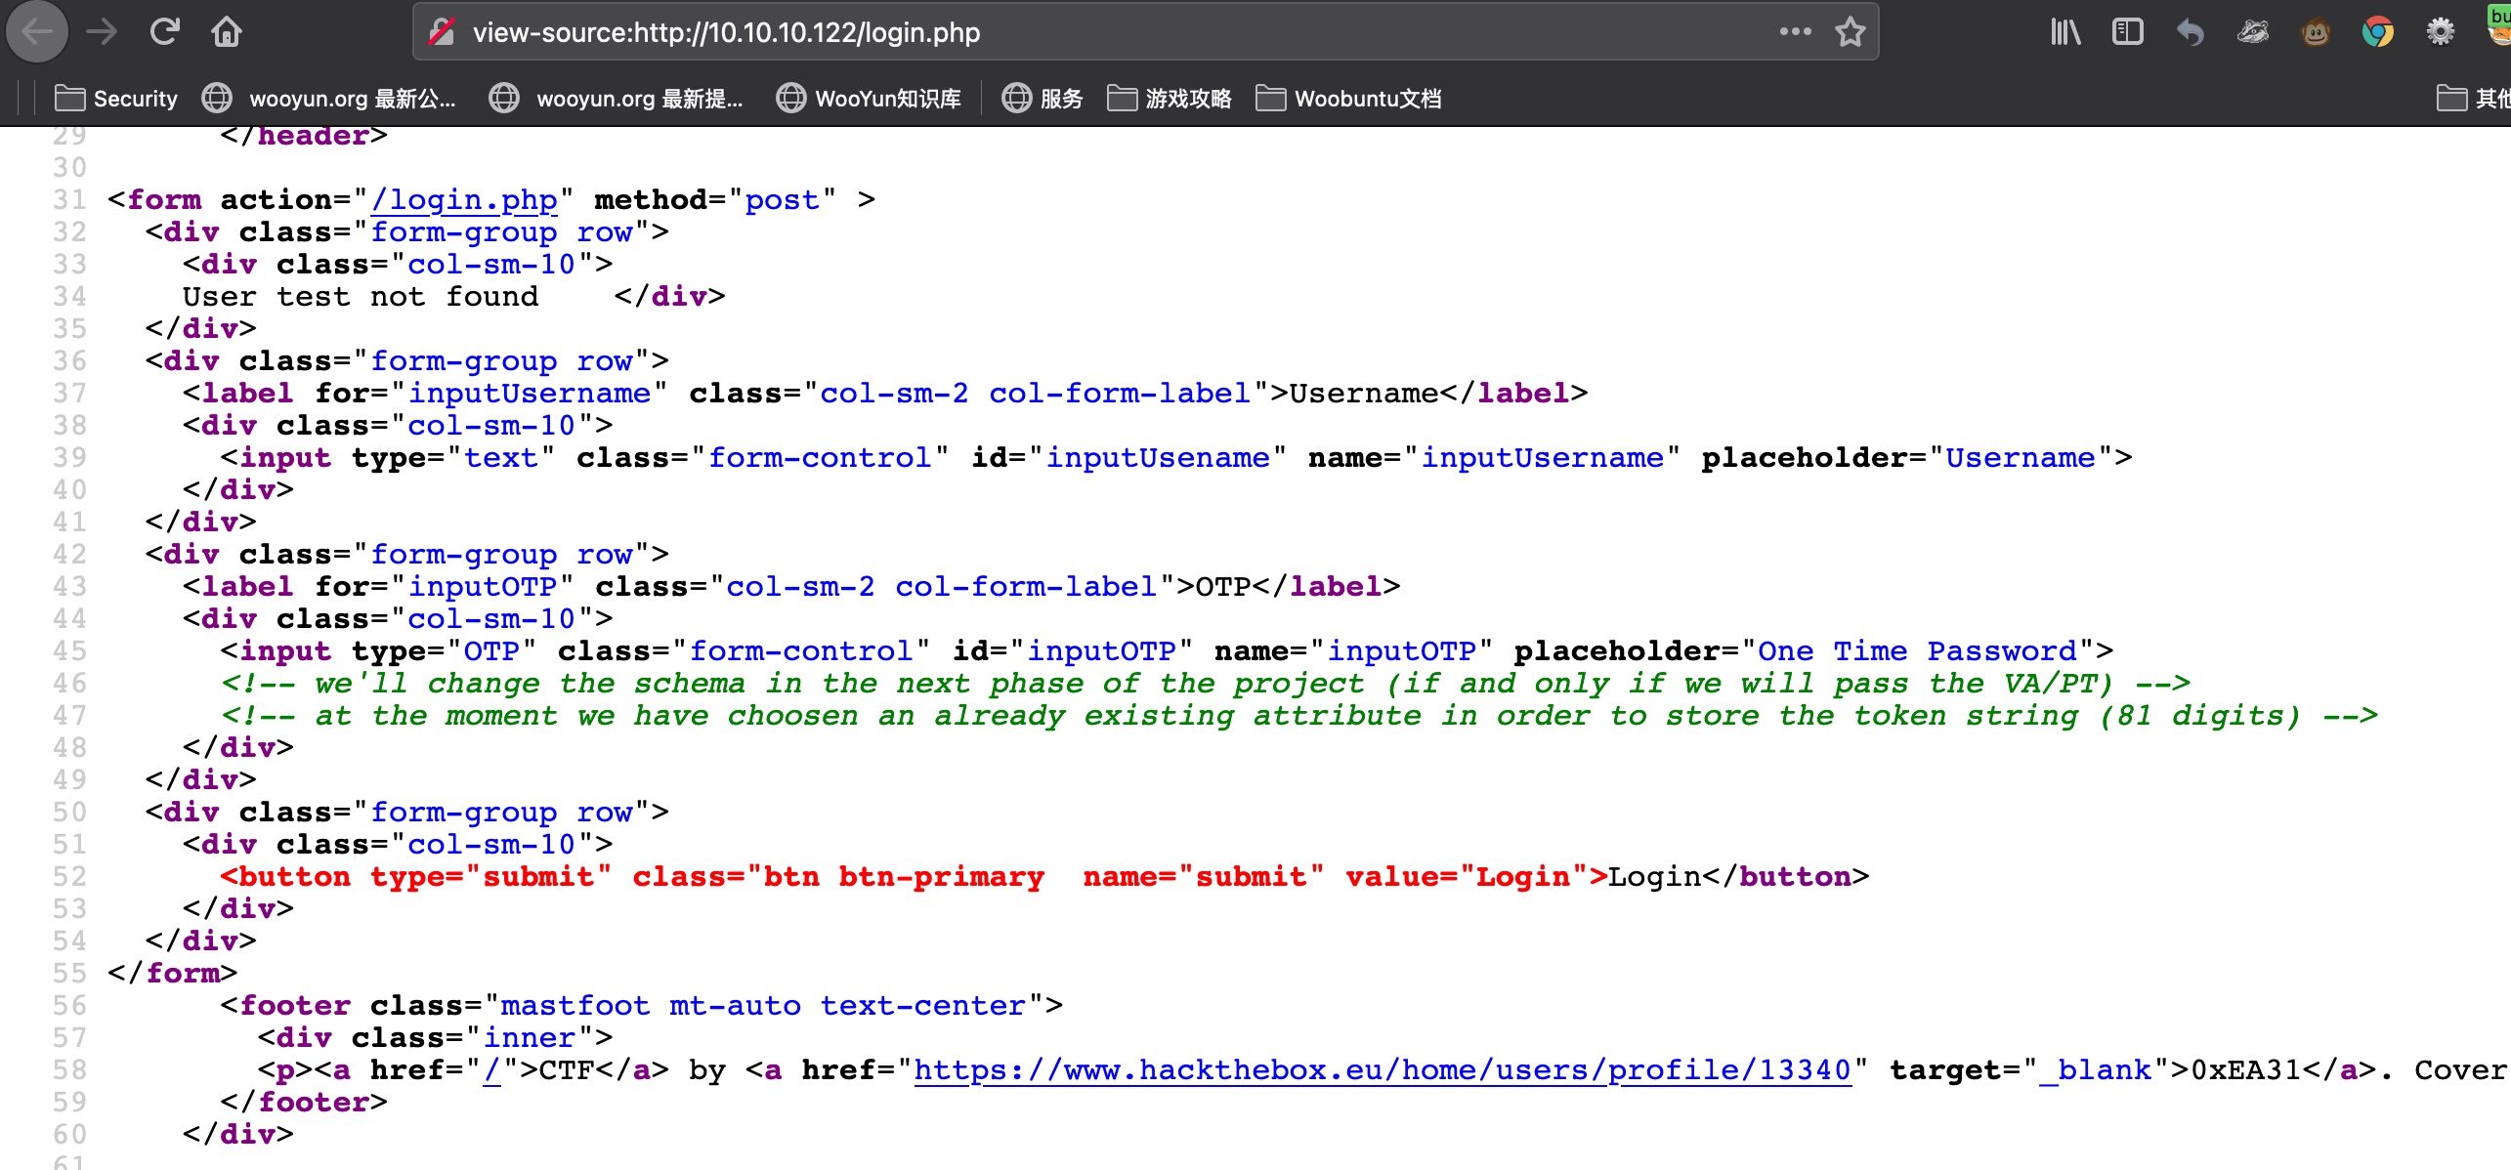The width and height of the screenshot is (2511, 1170).
Task: Open the gear settings extension icon
Action: pos(2440,32)
